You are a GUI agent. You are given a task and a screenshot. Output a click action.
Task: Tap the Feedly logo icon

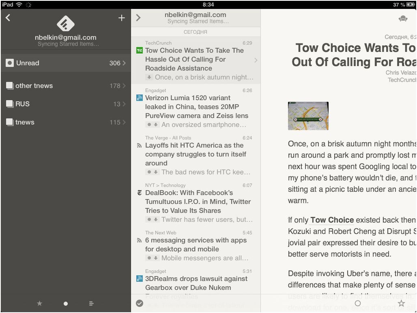coord(65,24)
